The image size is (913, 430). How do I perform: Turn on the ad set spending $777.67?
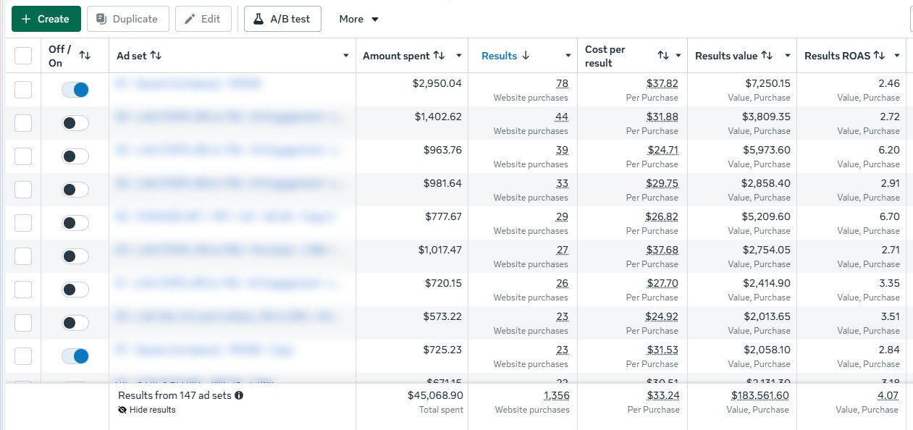[x=75, y=223]
